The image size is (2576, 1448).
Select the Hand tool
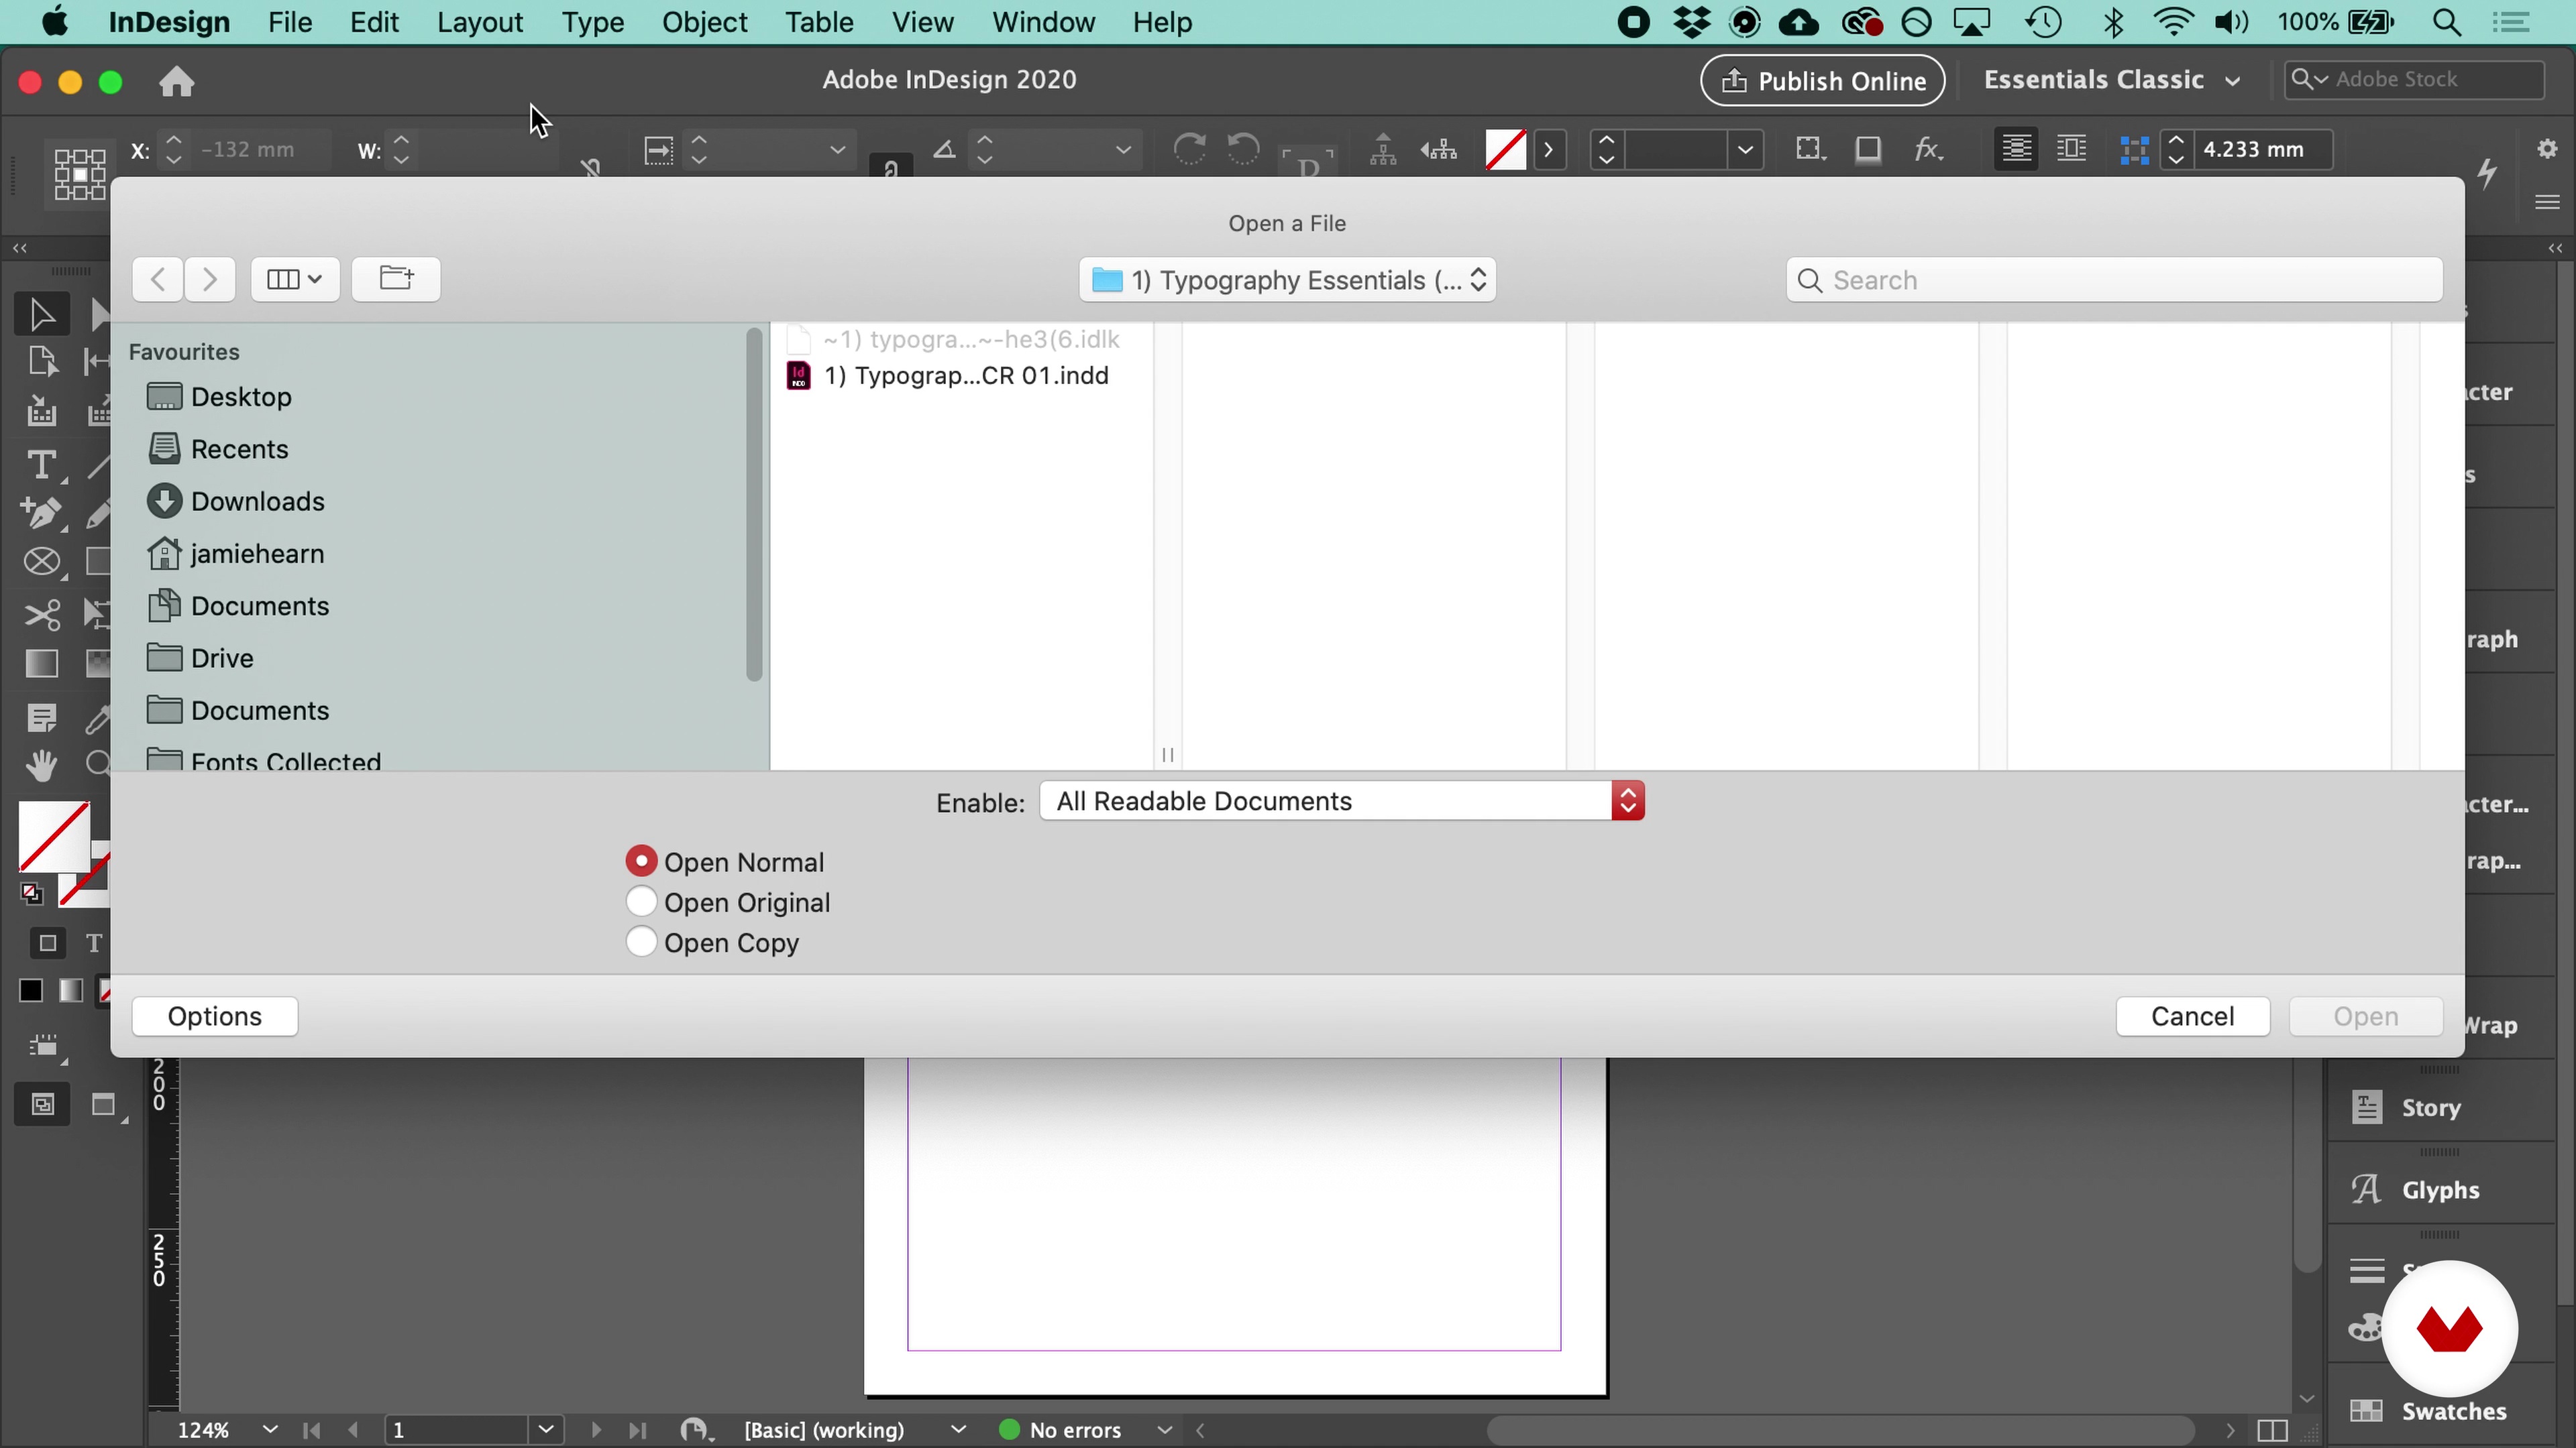(x=41, y=766)
